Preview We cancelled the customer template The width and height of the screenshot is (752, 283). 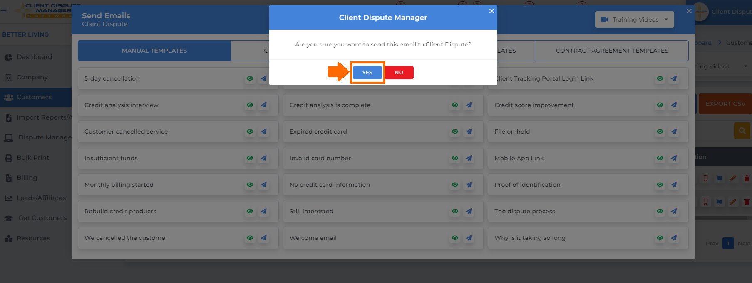(250, 238)
